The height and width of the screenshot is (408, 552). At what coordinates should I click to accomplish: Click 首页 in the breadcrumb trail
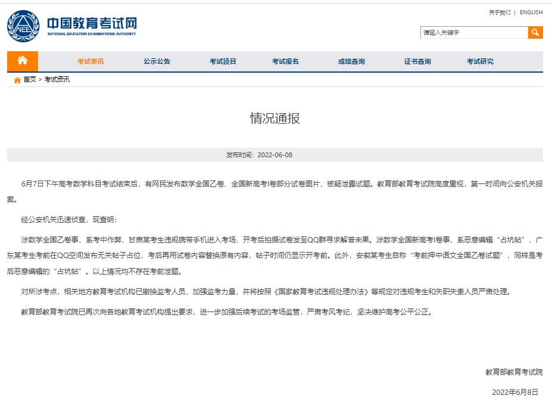click(29, 80)
